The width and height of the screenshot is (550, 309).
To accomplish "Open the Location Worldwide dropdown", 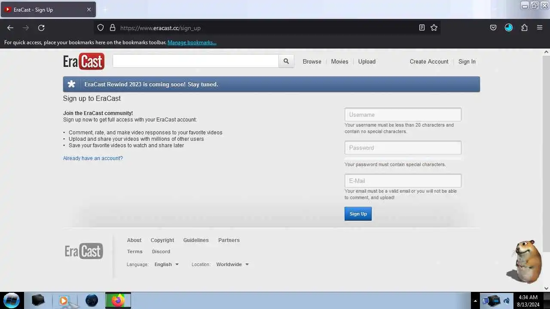I will 232,264.
